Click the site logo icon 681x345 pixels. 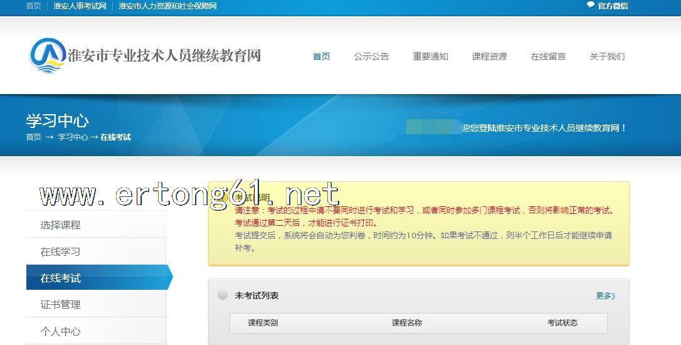(x=48, y=55)
